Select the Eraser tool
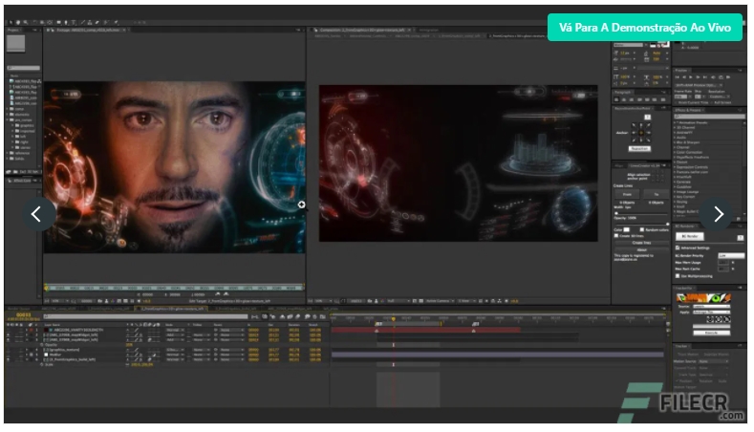 click(x=97, y=23)
